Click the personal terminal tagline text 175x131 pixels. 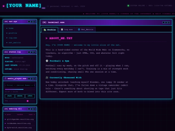pyautogui.click(x=66, y=6)
